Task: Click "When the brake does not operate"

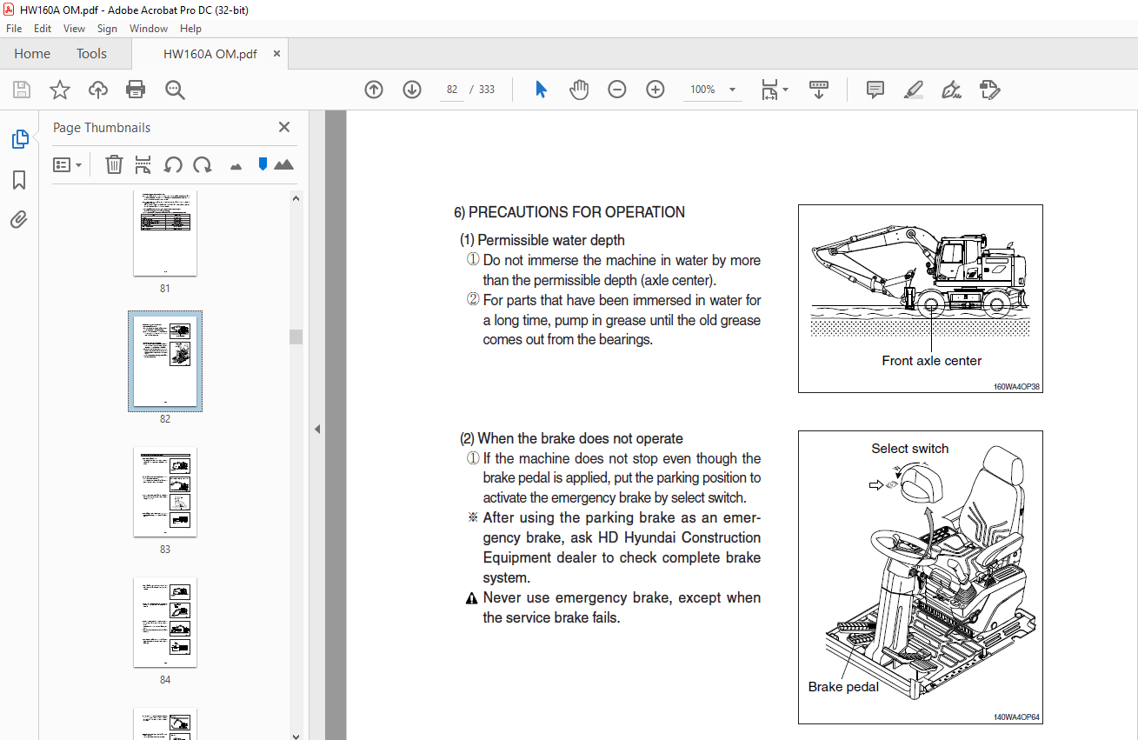Action: [x=580, y=438]
